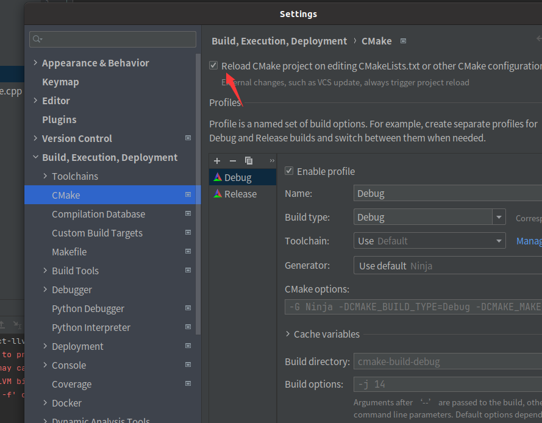542x423 pixels.
Task: Click the profile Name field
Action: coord(448,193)
